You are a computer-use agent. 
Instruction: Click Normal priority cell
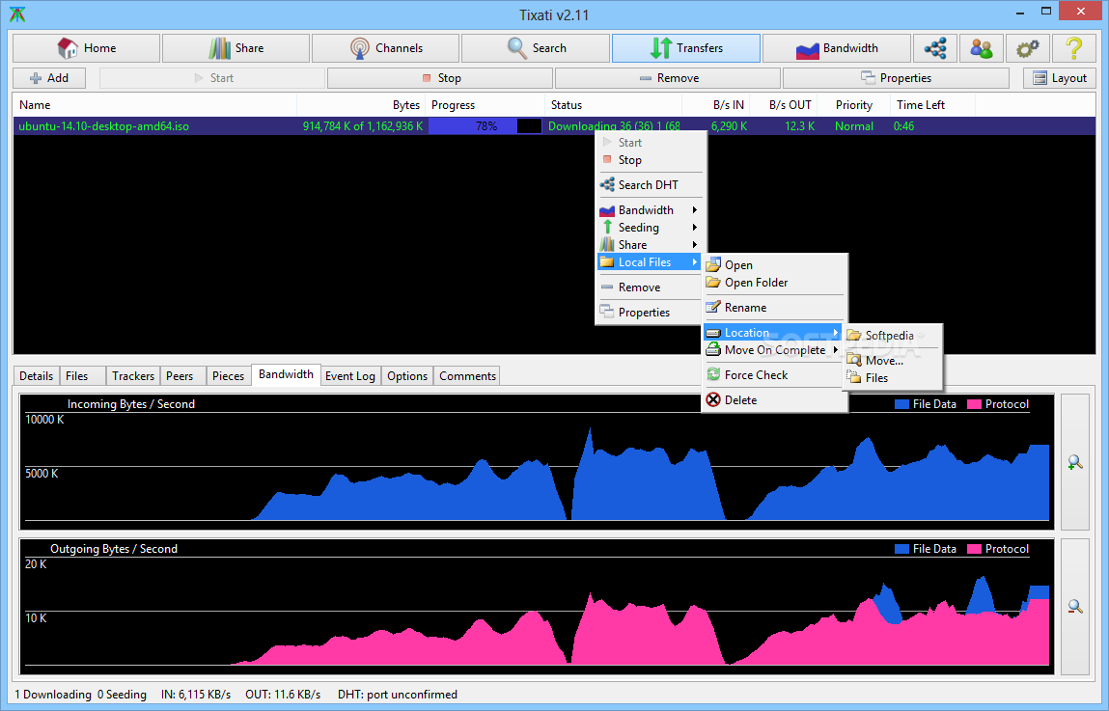coord(853,125)
